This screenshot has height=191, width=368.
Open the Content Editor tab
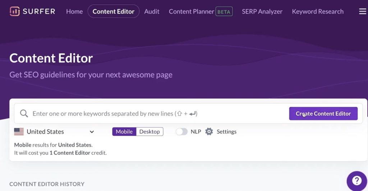(113, 11)
